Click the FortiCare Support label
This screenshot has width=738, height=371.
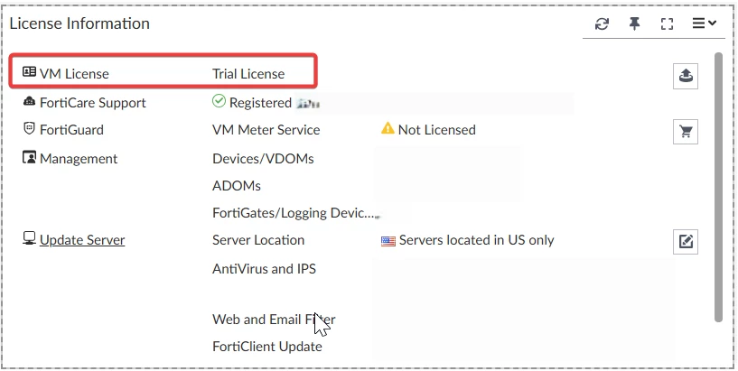tap(93, 103)
